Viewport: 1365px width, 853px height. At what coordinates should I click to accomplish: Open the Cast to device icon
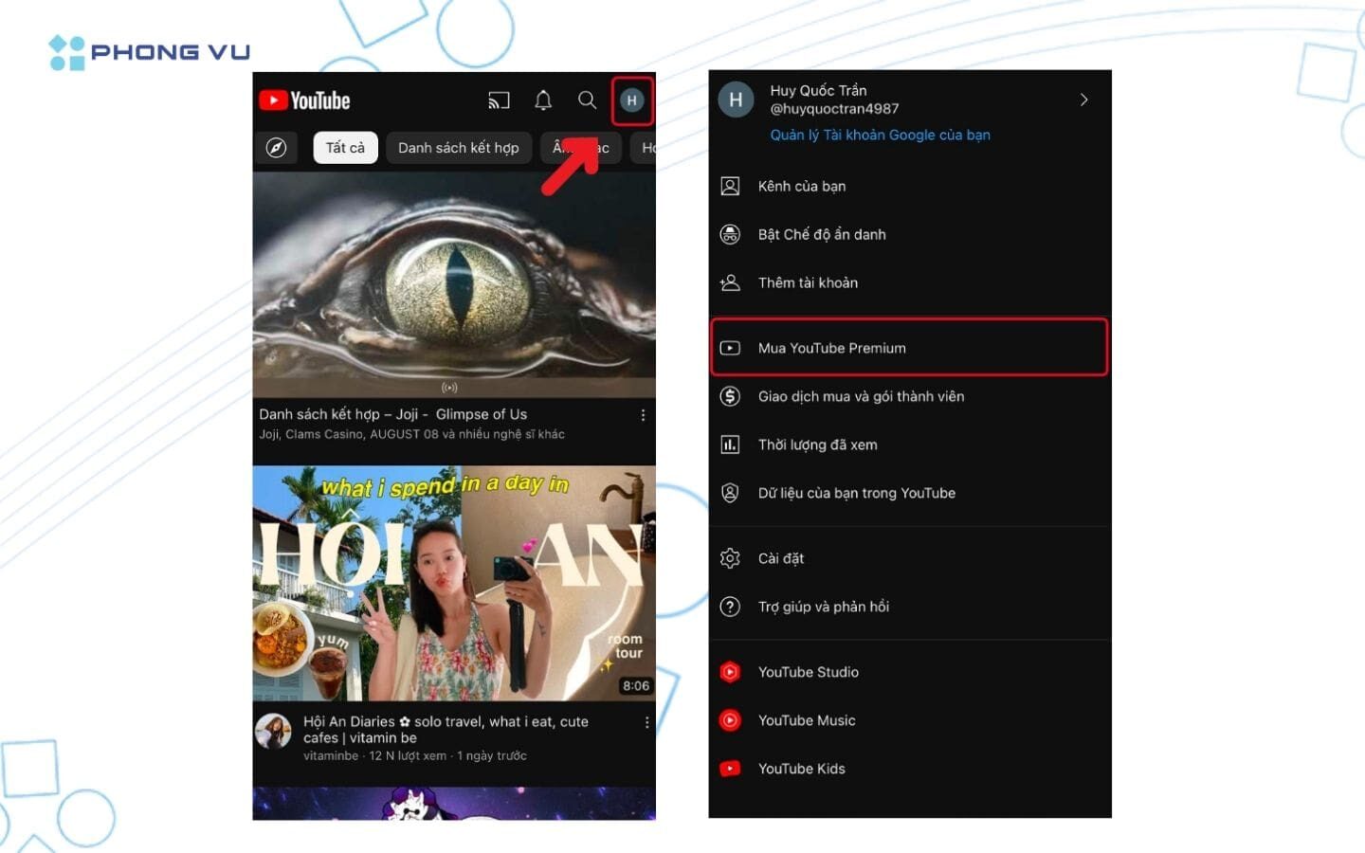pos(499,100)
